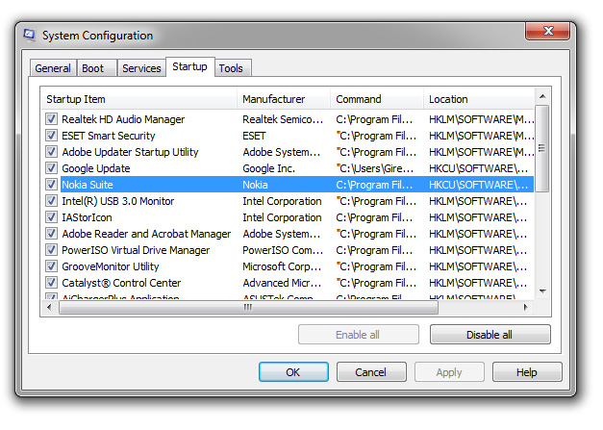
Task: Select the Startup tab
Action: tap(190, 67)
